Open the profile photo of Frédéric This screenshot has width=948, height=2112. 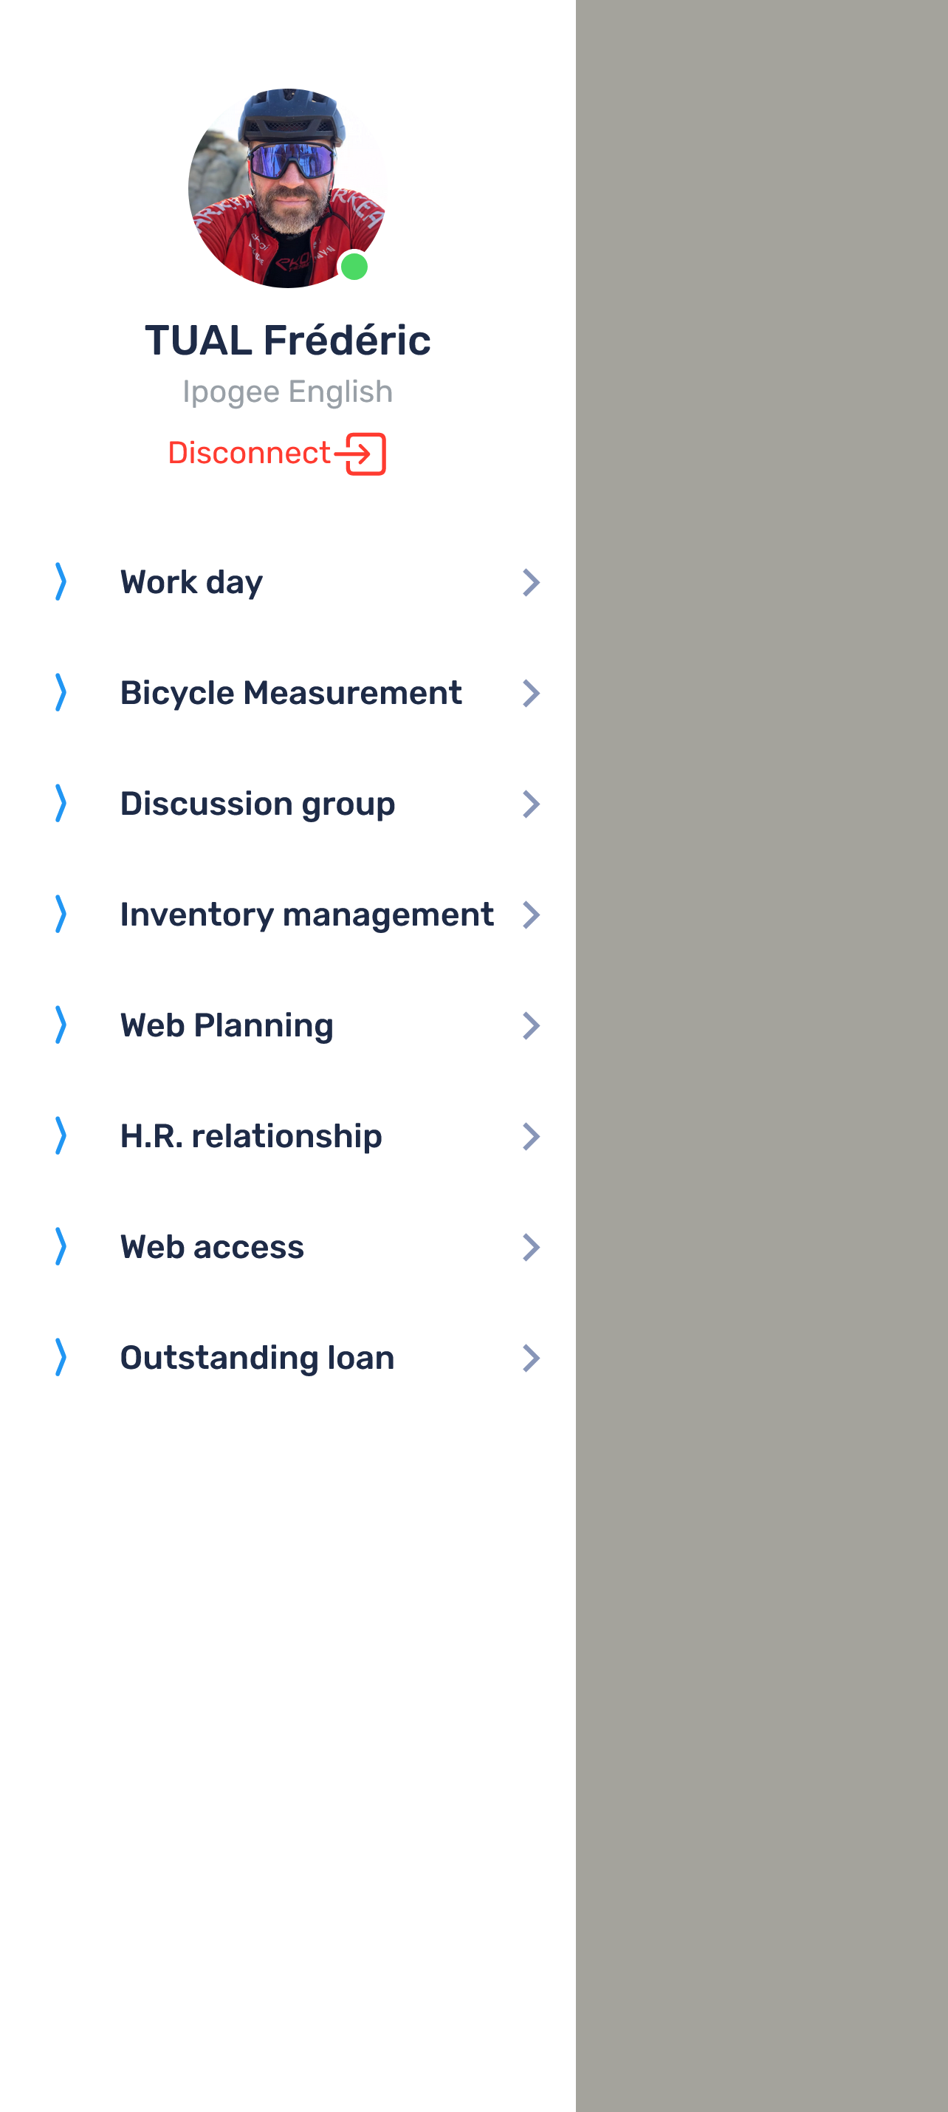[286, 188]
